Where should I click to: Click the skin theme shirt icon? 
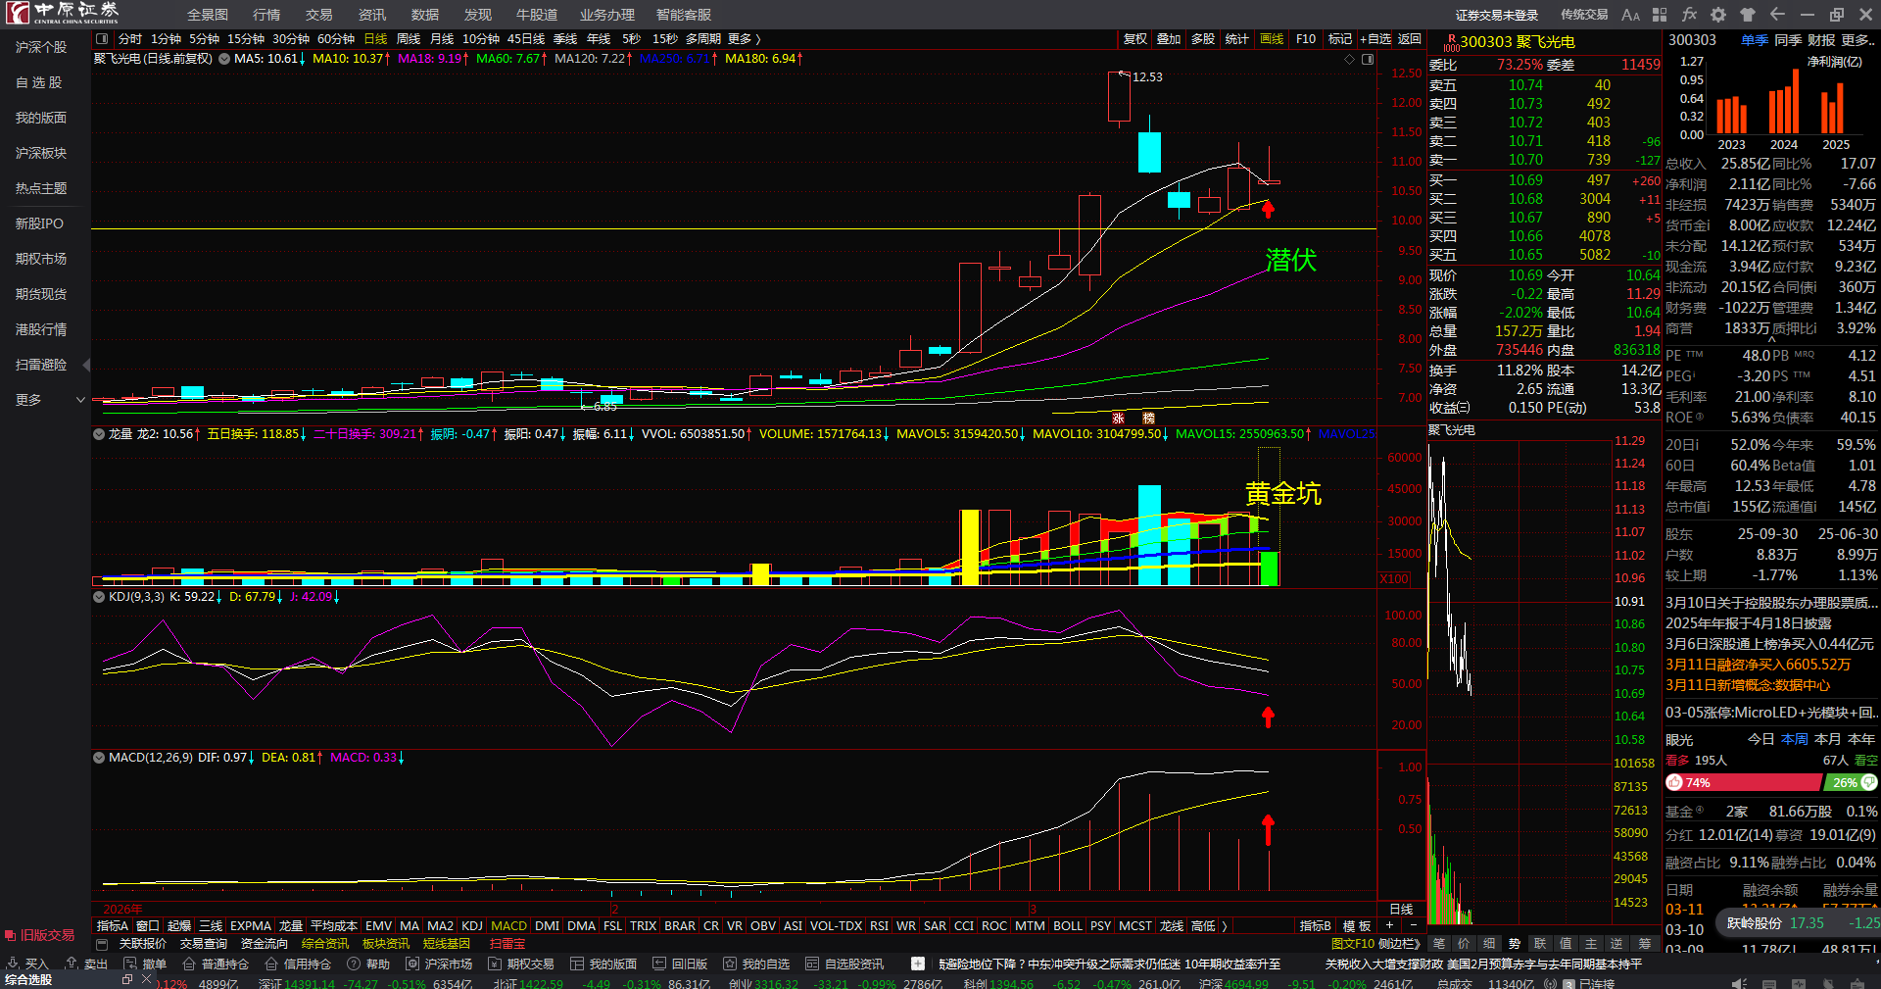(x=1748, y=15)
